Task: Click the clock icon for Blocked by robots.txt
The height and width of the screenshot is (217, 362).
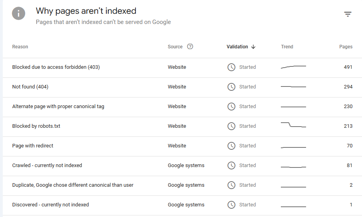Action: (231, 126)
